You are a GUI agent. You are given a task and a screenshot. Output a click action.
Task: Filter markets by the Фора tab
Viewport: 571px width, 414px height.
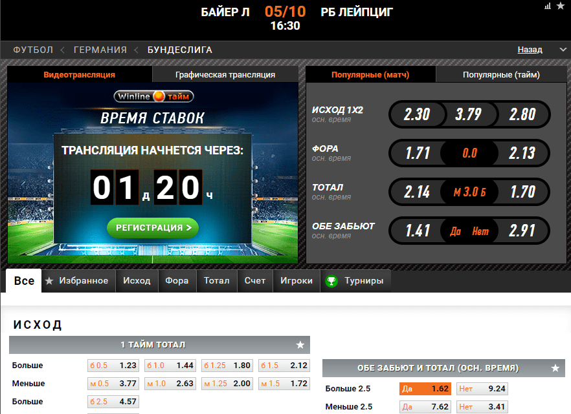(x=177, y=281)
